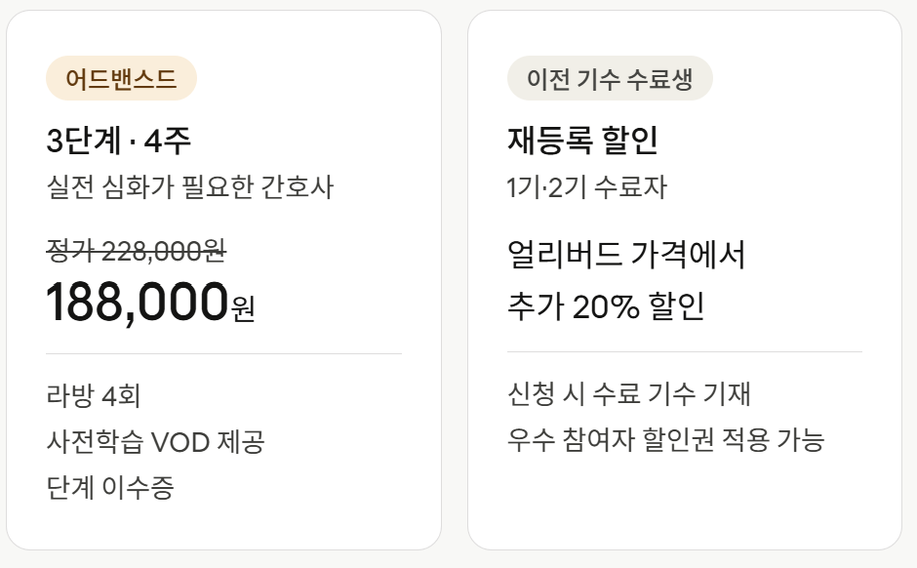The image size is (917, 568).
Task: Click the blank bottom area of the 재등록 할인 card
Action: pyautogui.click(x=684, y=503)
